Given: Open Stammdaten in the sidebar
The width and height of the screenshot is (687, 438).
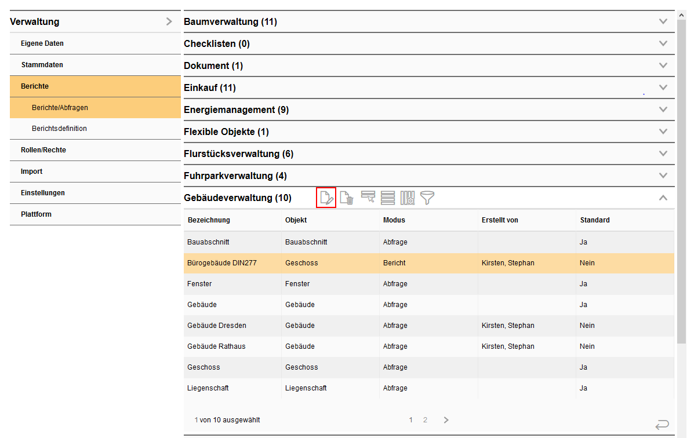Looking at the screenshot, I should pyautogui.click(x=42, y=65).
